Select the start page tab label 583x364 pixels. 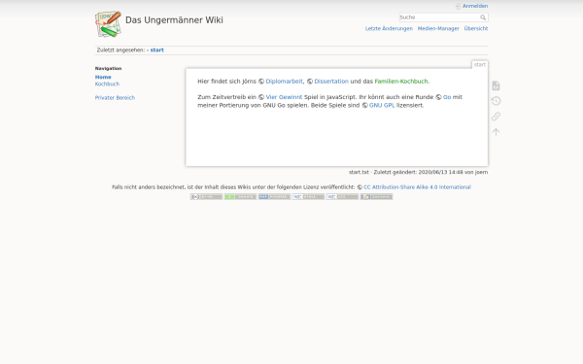[x=480, y=65]
